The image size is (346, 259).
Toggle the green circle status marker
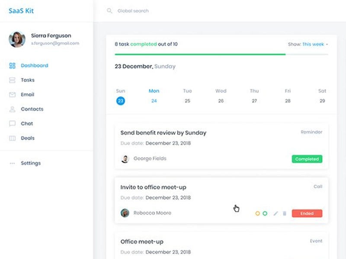(x=265, y=213)
